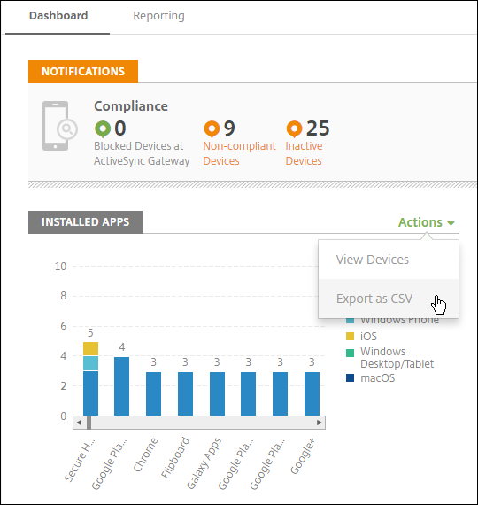
Task: Click the Secure H... axis label
Action: pyautogui.click(x=80, y=460)
